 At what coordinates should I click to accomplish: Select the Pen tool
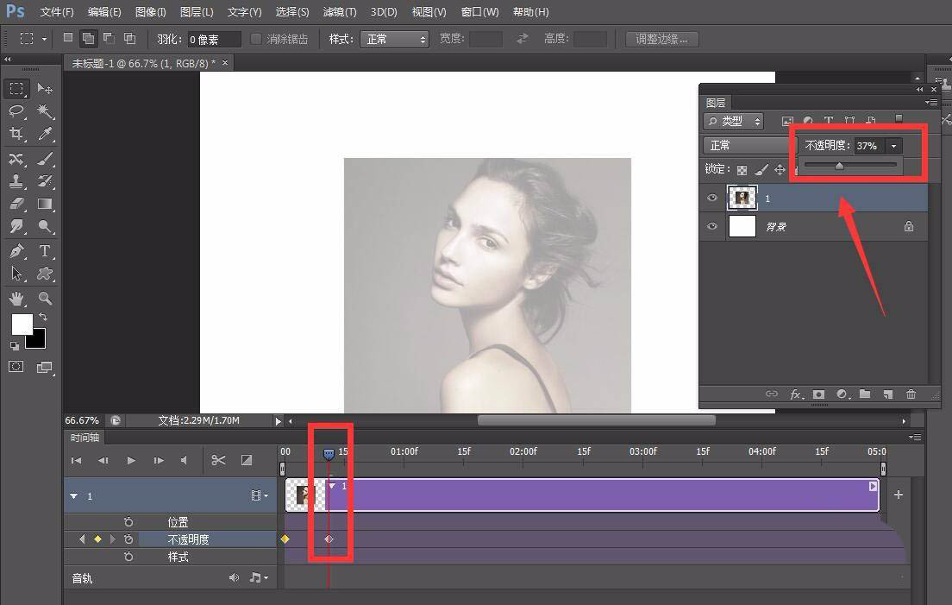(x=16, y=251)
